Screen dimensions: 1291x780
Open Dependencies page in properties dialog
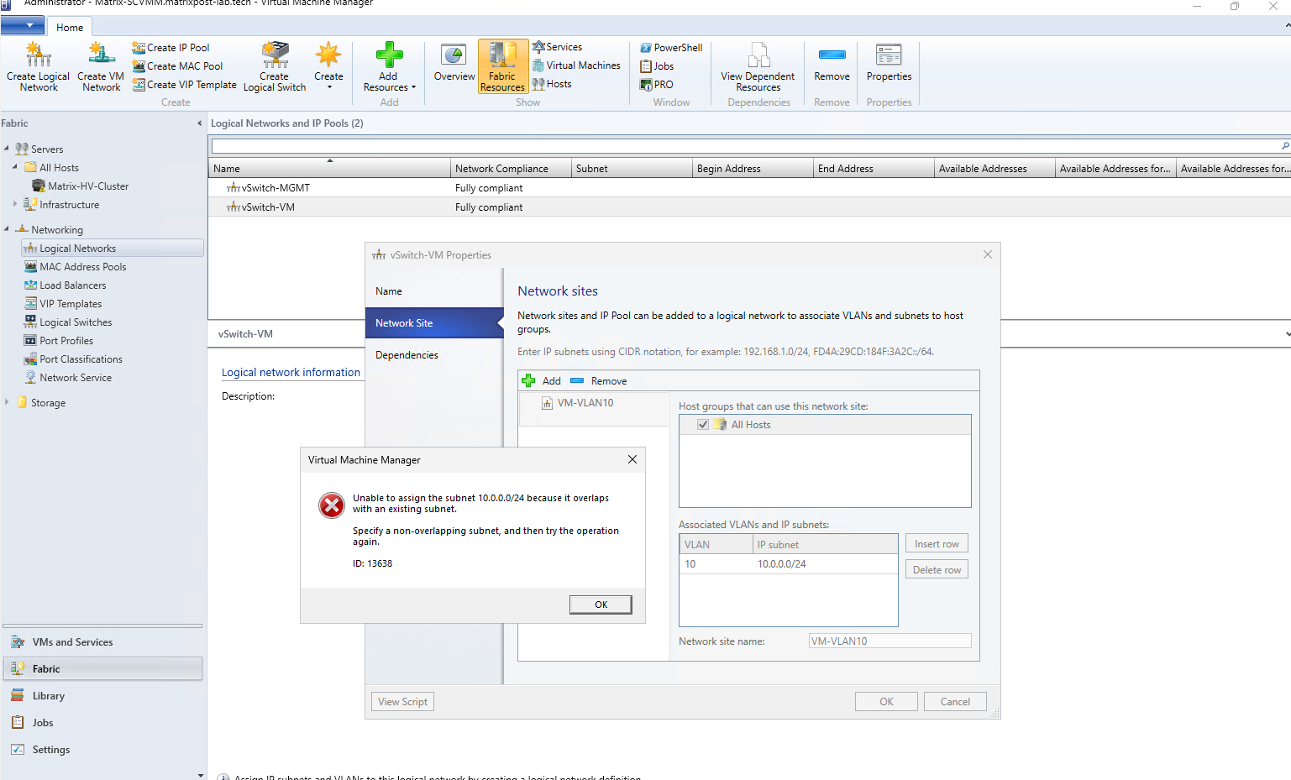click(433, 355)
